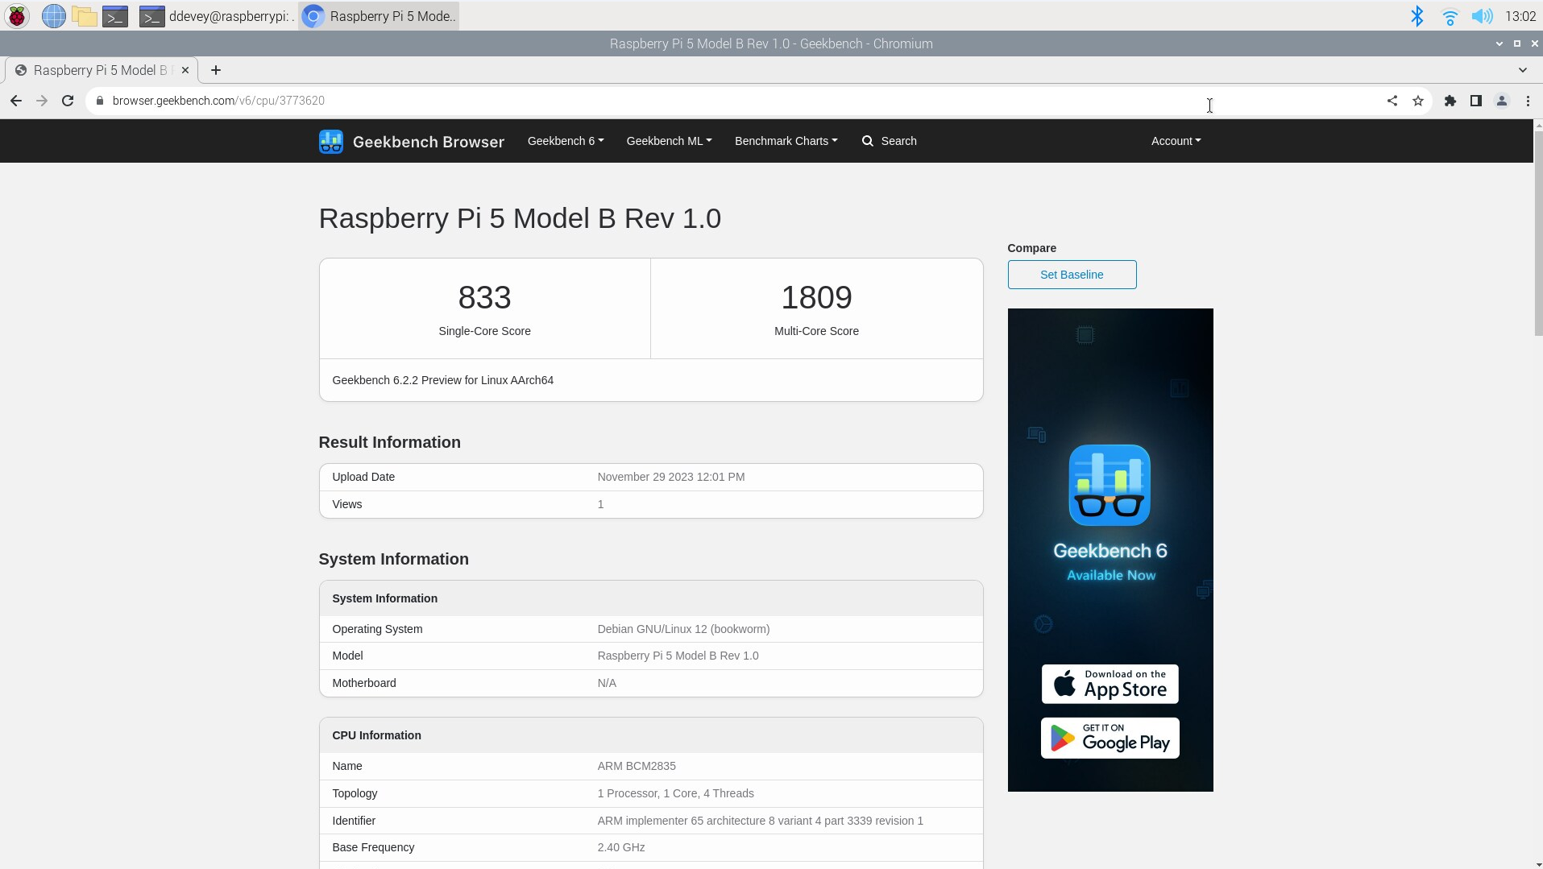Click the upload date November 29 2023 value
1543x869 pixels.
point(670,477)
